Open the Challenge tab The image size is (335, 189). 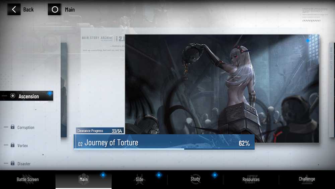click(307, 179)
